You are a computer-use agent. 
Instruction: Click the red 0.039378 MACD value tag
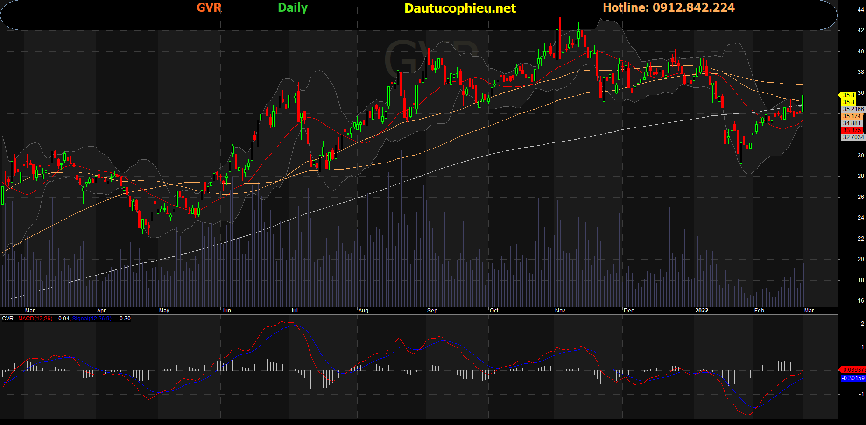[853, 370]
